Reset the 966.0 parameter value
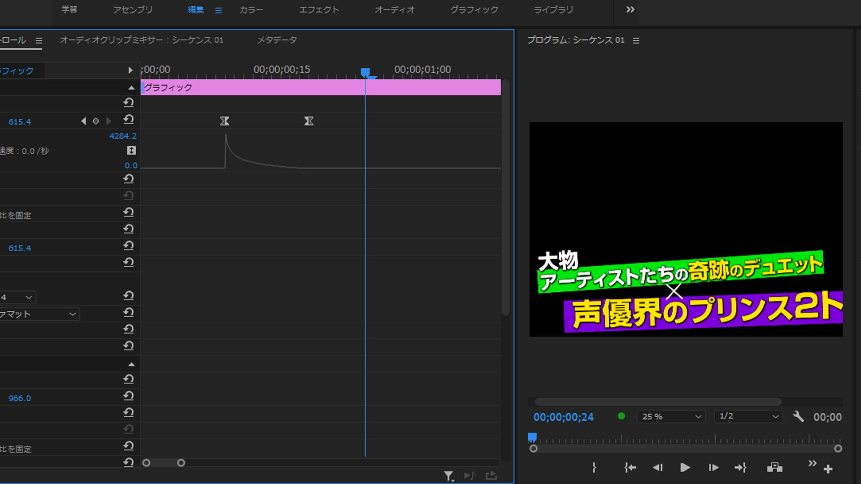 click(129, 396)
